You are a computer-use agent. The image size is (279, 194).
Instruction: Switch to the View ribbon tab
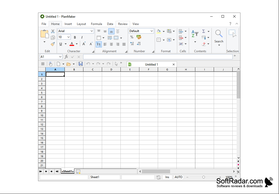pyautogui.click(x=136, y=24)
